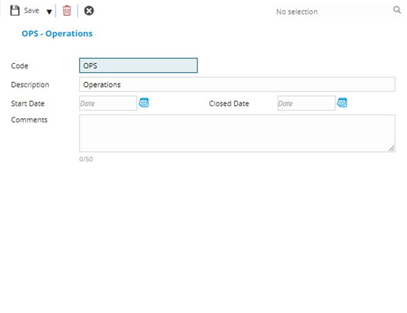407x313 pixels.
Task: Click the magnifying glass search icon
Action: pyautogui.click(x=398, y=10)
